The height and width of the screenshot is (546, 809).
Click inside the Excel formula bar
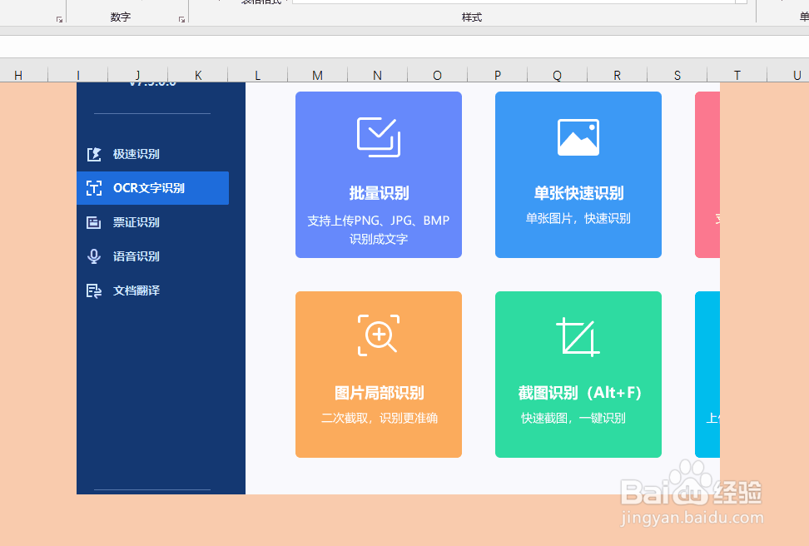point(404,47)
